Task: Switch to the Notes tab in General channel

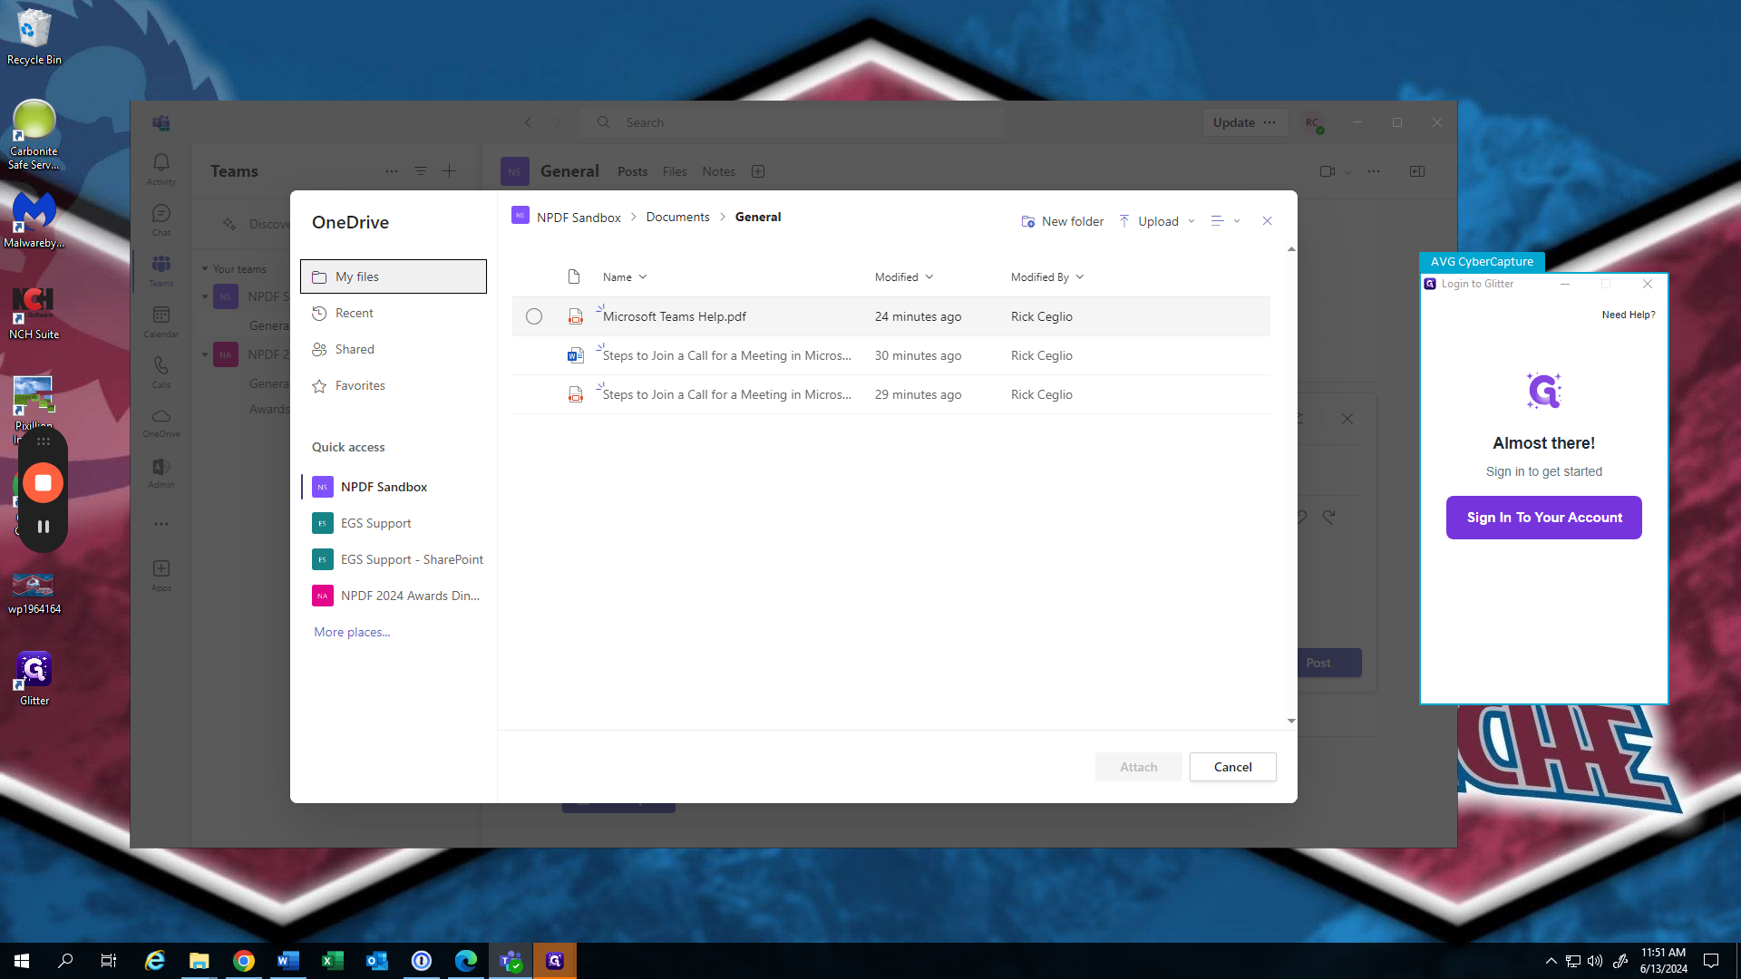Action: (x=719, y=171)
